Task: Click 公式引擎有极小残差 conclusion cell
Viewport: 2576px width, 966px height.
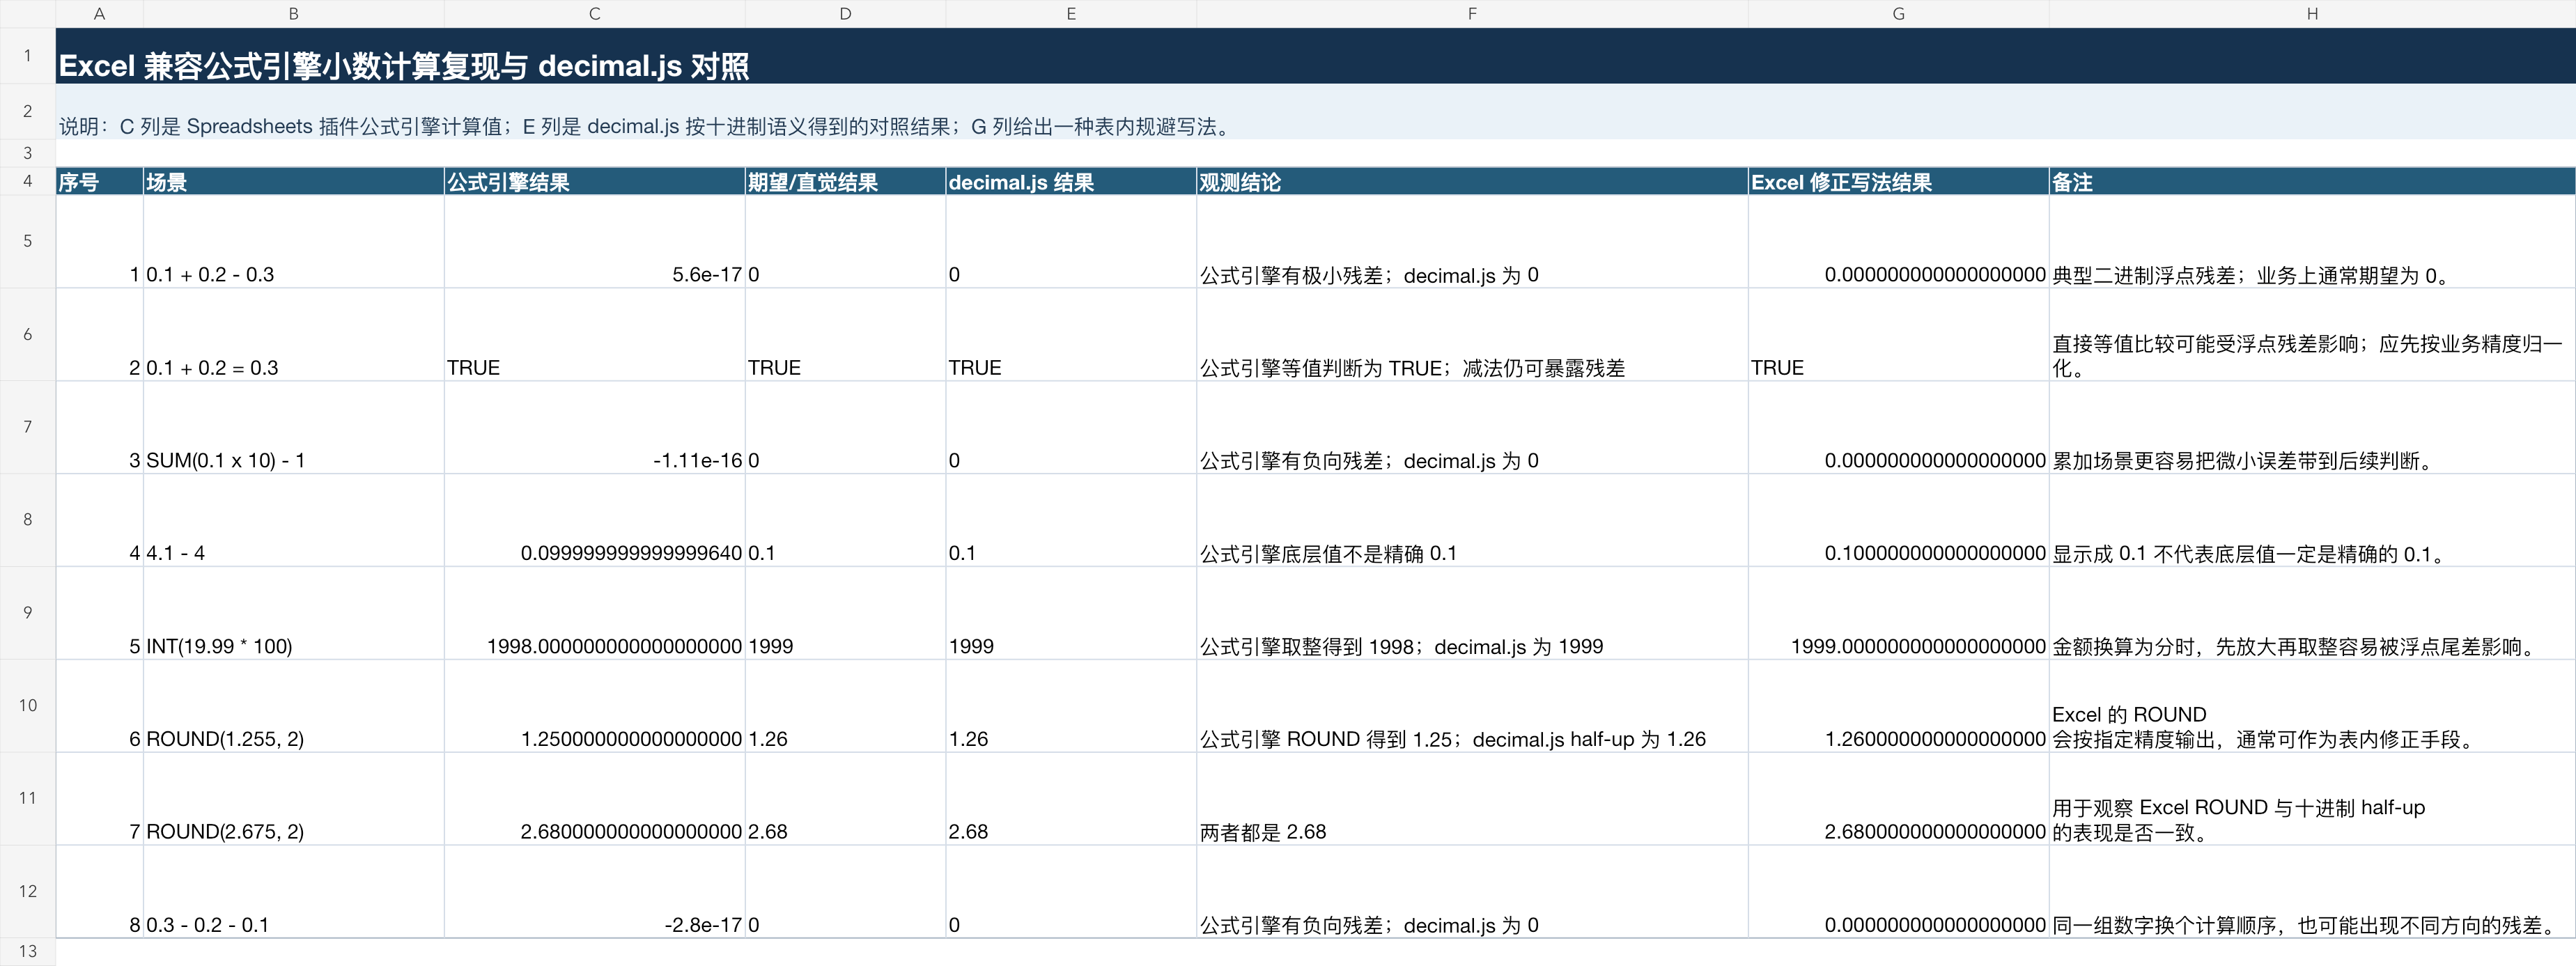Action: pos(1472,241)
